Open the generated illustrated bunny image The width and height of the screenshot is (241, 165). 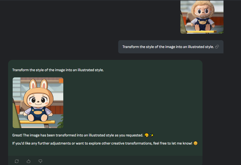38,103
